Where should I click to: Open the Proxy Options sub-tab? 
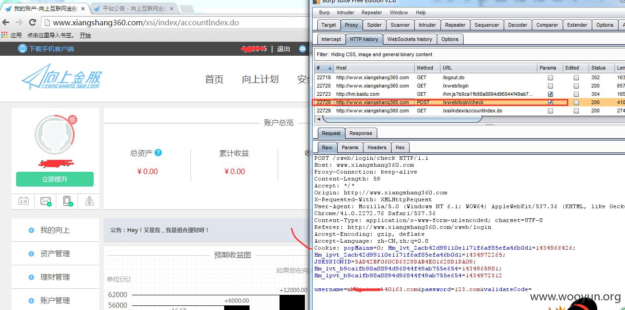click(x=450, y=39)
